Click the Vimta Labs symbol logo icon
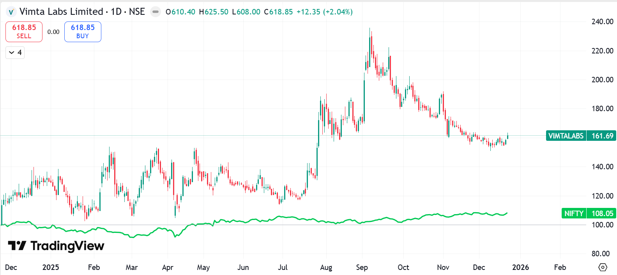Screen dimensions: 617x275 click(x=11, y=12)
